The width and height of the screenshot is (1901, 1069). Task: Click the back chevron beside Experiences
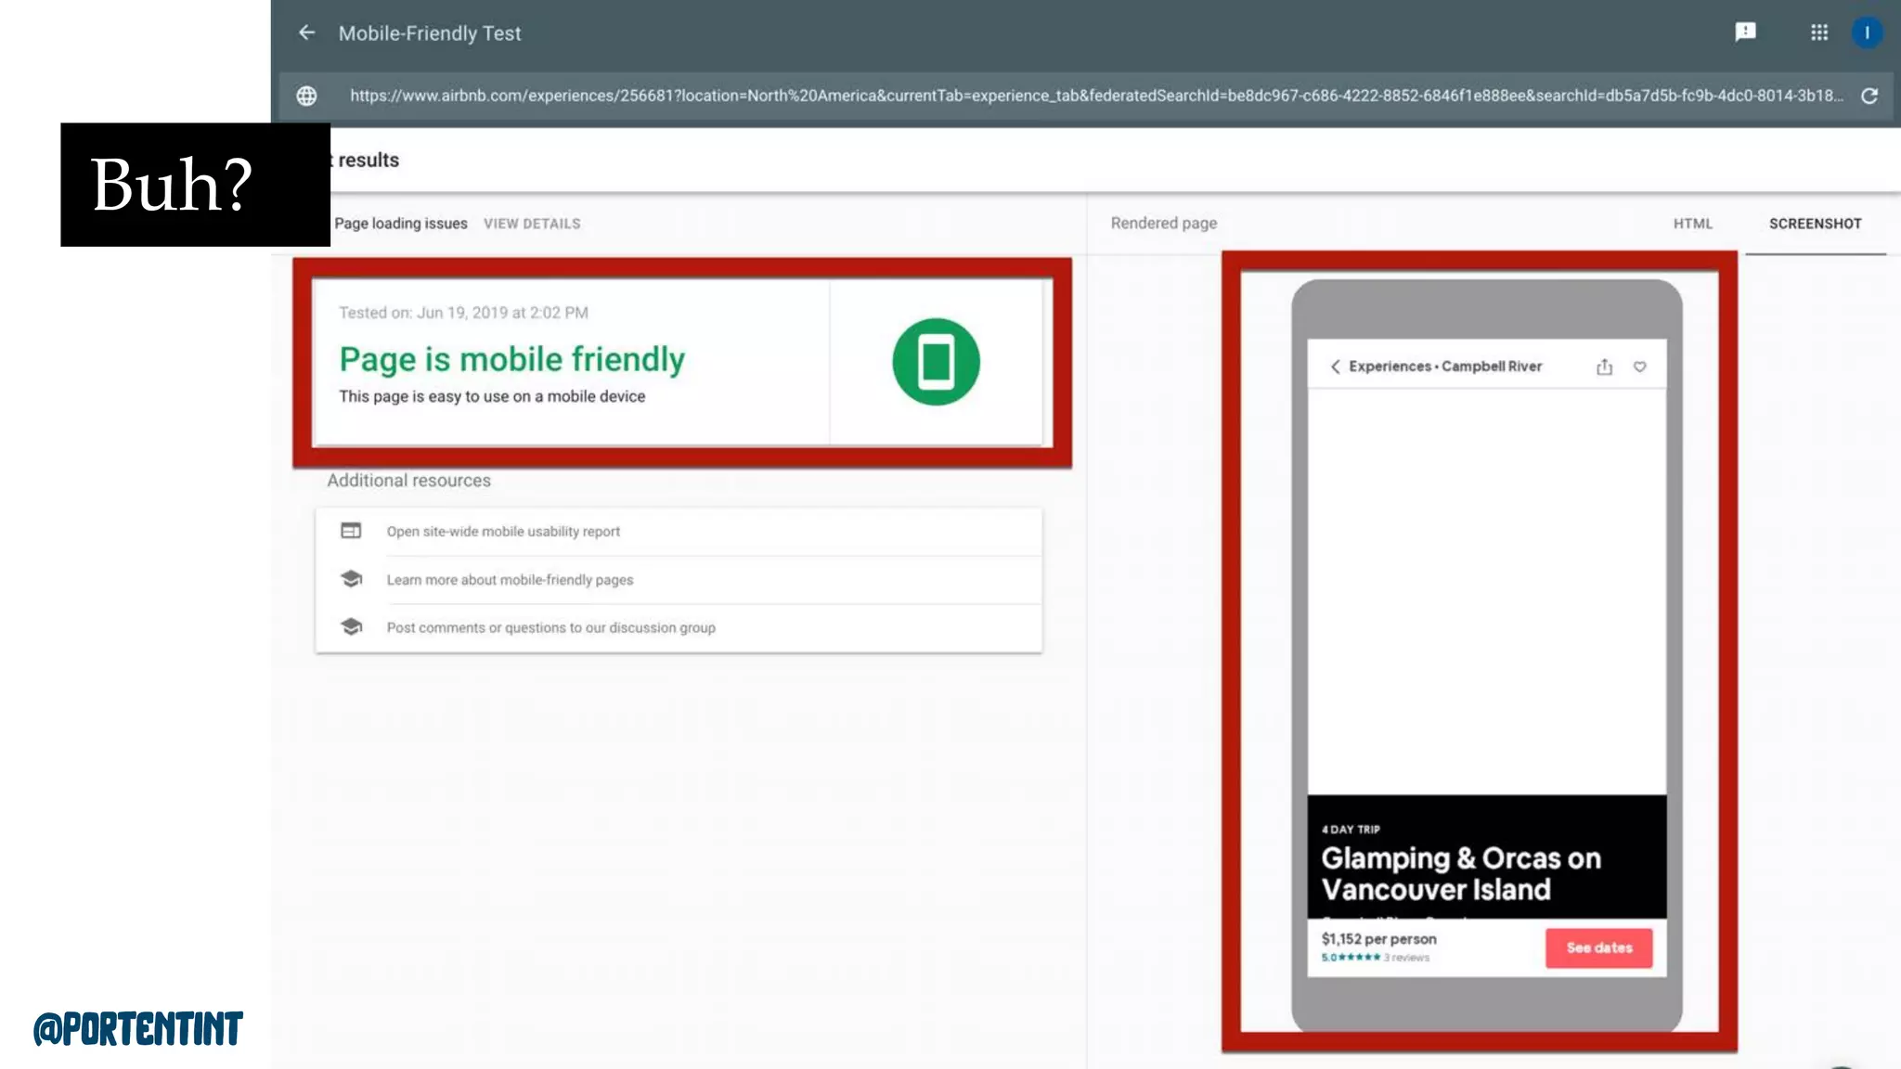pos(1335,367)
